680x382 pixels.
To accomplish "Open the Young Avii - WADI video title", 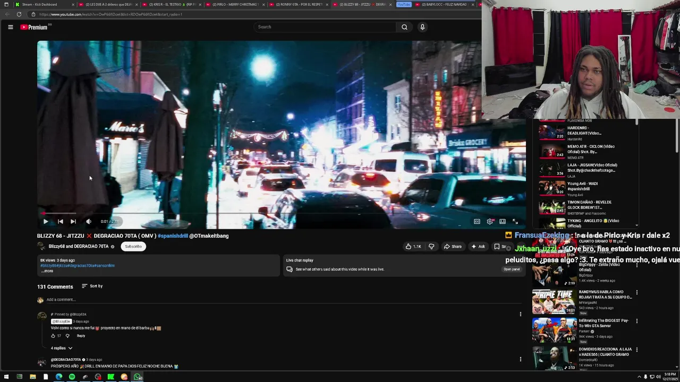I will pyautogui.click(x=582, y=186).
